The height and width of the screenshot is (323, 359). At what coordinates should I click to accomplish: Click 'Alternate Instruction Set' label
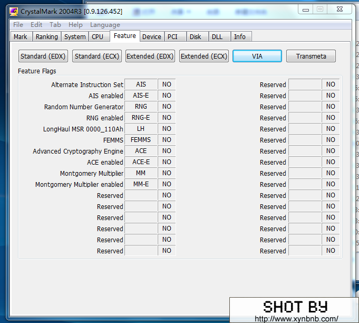[x=87, y=85]
